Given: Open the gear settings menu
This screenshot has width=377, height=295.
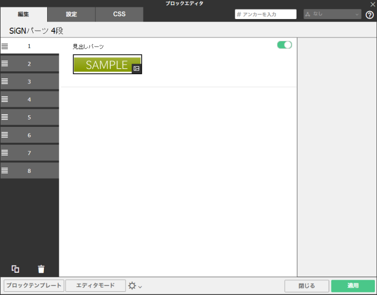Looking at the screenshot, I should 135,286.
